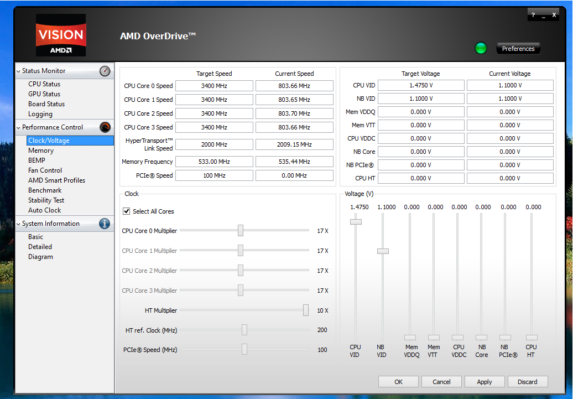Open Fan Control page
The width and height of the screenshot is (573, 399).
[x=45, y=170]
